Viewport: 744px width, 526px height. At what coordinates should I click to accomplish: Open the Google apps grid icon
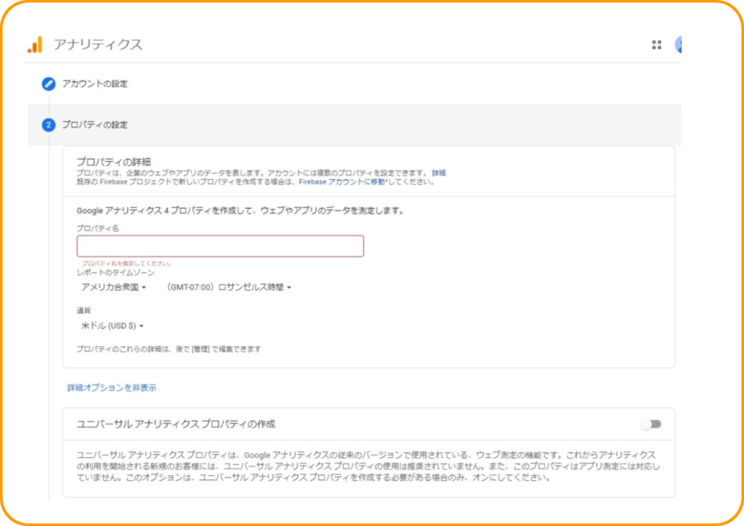coord(657,45)
